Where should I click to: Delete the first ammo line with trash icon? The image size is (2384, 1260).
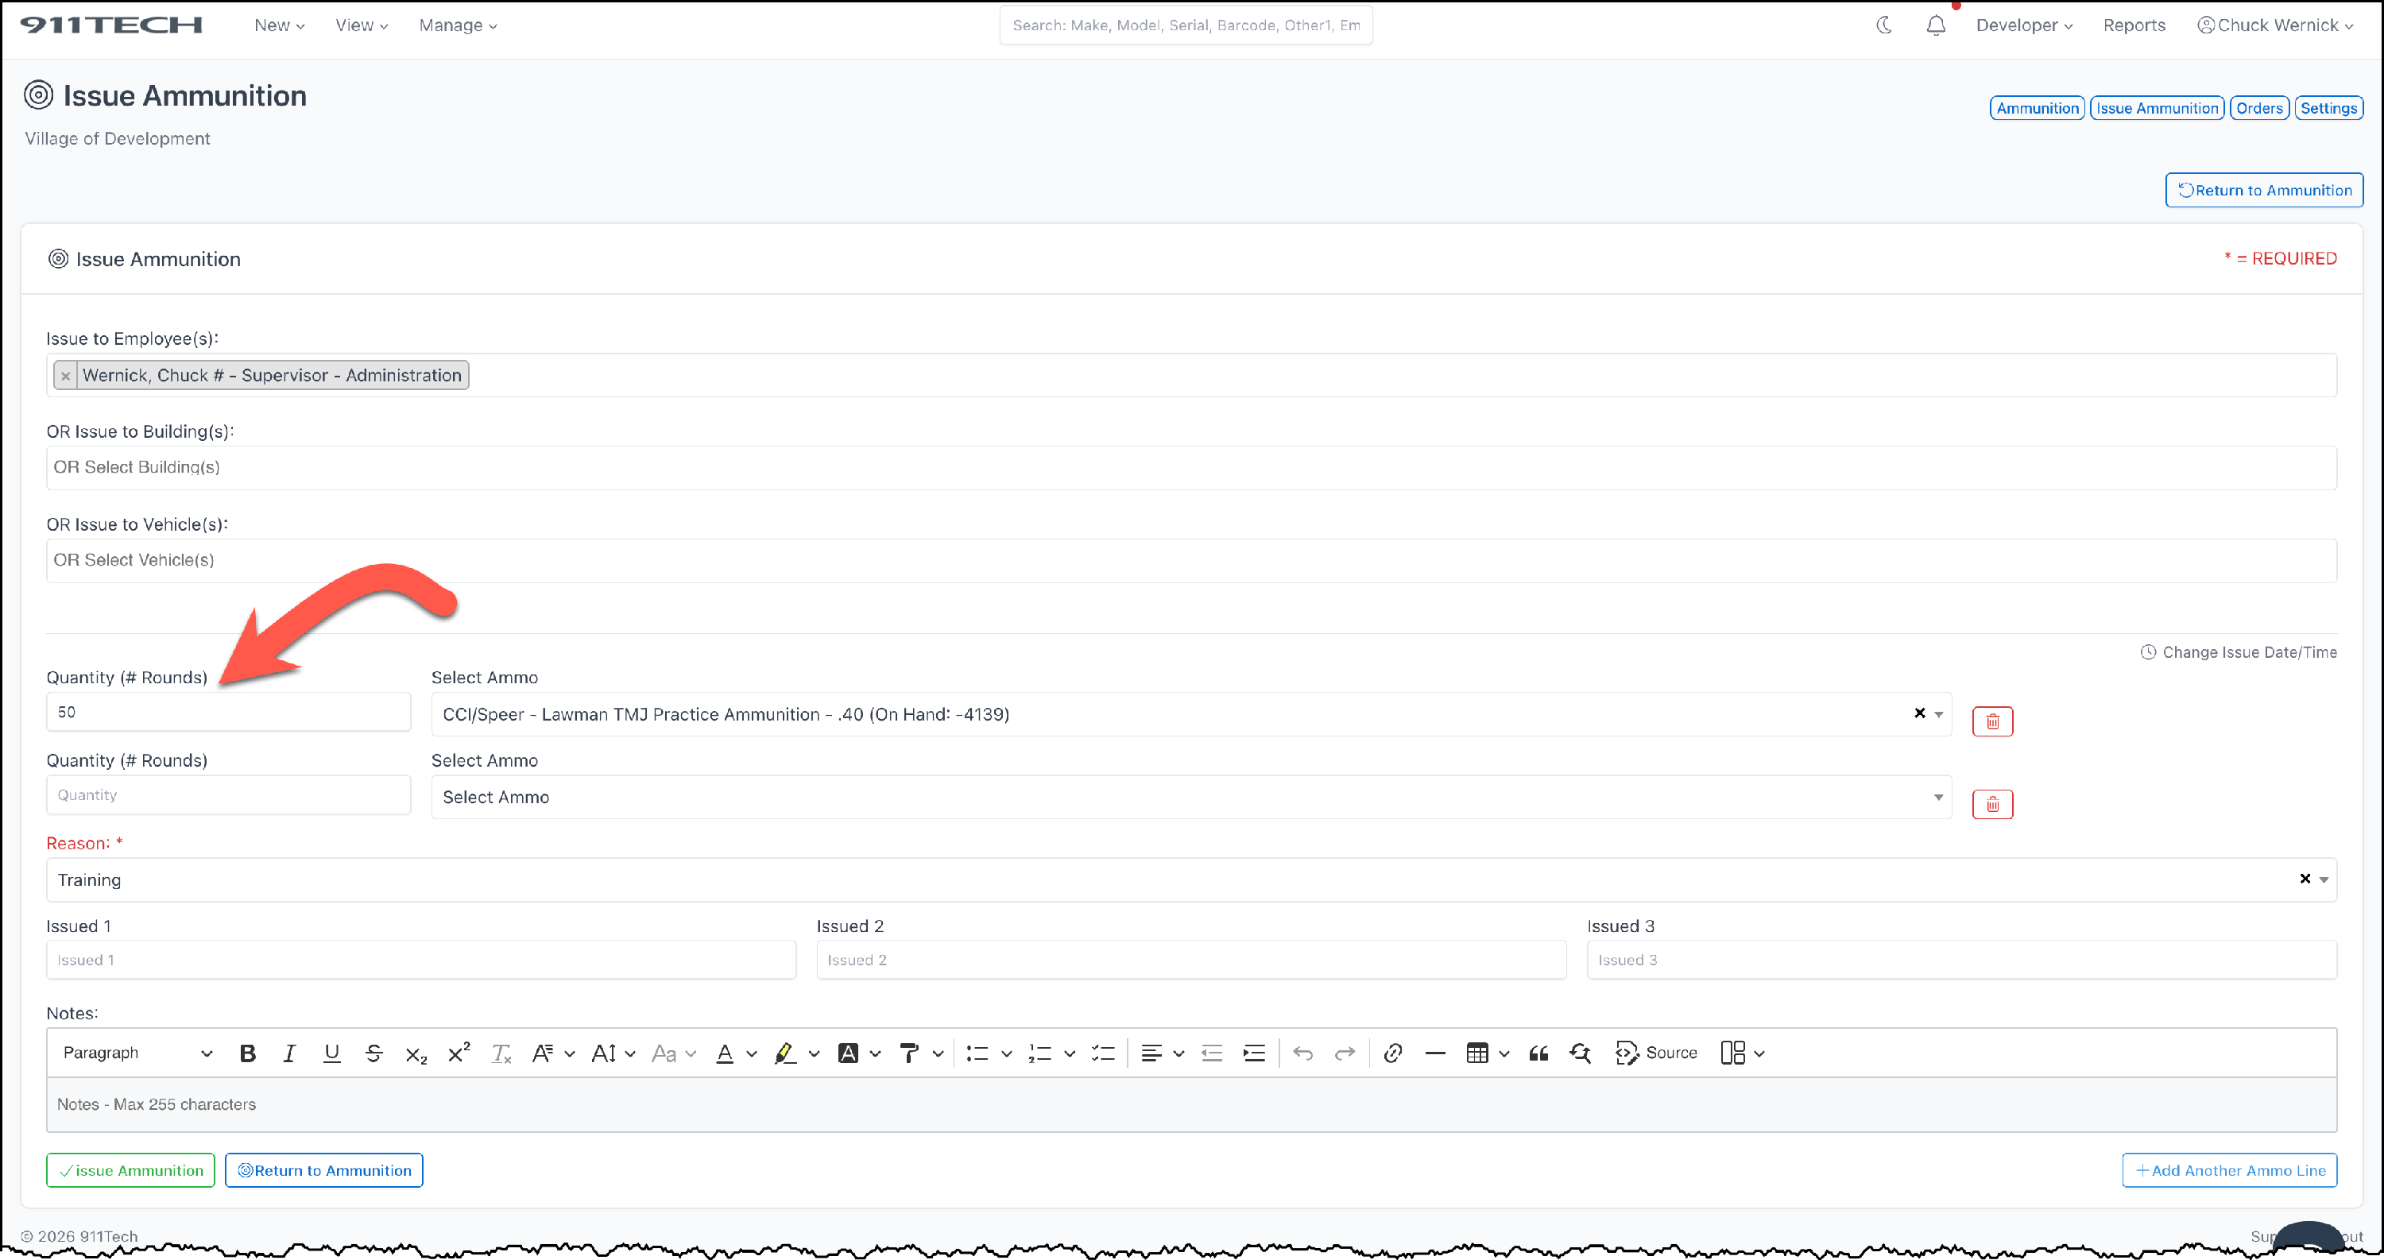point(1991,721)
